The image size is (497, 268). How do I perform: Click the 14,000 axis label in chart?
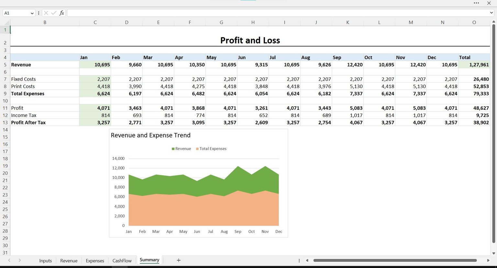(x=118, y=159)
